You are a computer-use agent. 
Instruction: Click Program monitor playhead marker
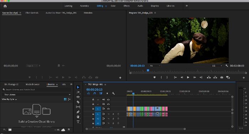pyautogui.click(x=148, y=70)
